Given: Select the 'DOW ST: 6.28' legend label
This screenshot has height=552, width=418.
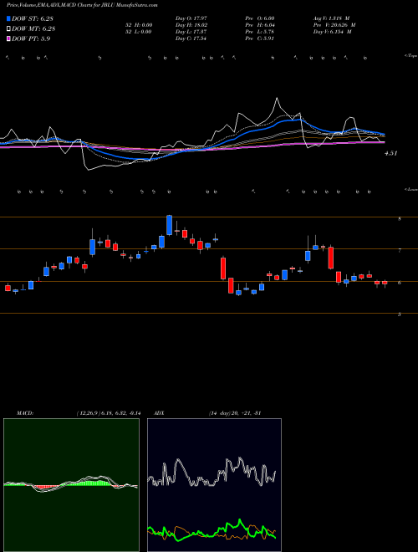Looking at the screenshot, I should pyautogui.click(x=33, y=18).
